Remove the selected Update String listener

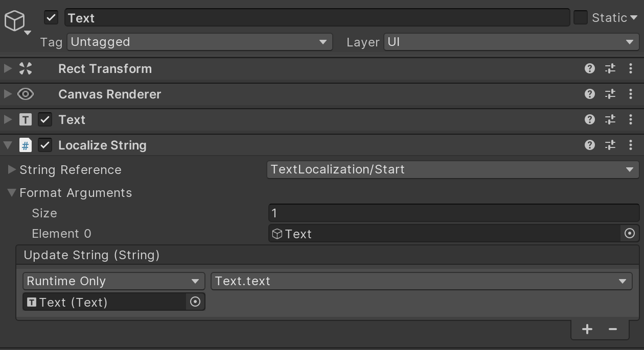coord(613,329)
